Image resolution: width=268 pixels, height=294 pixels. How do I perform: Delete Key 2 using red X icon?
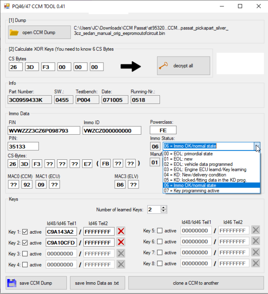(x=121, y=242)
